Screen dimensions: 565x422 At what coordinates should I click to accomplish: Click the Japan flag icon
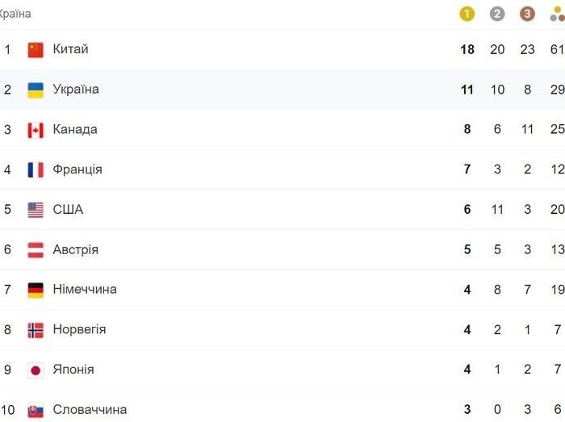pyautogui.click(x=36, y=370)
